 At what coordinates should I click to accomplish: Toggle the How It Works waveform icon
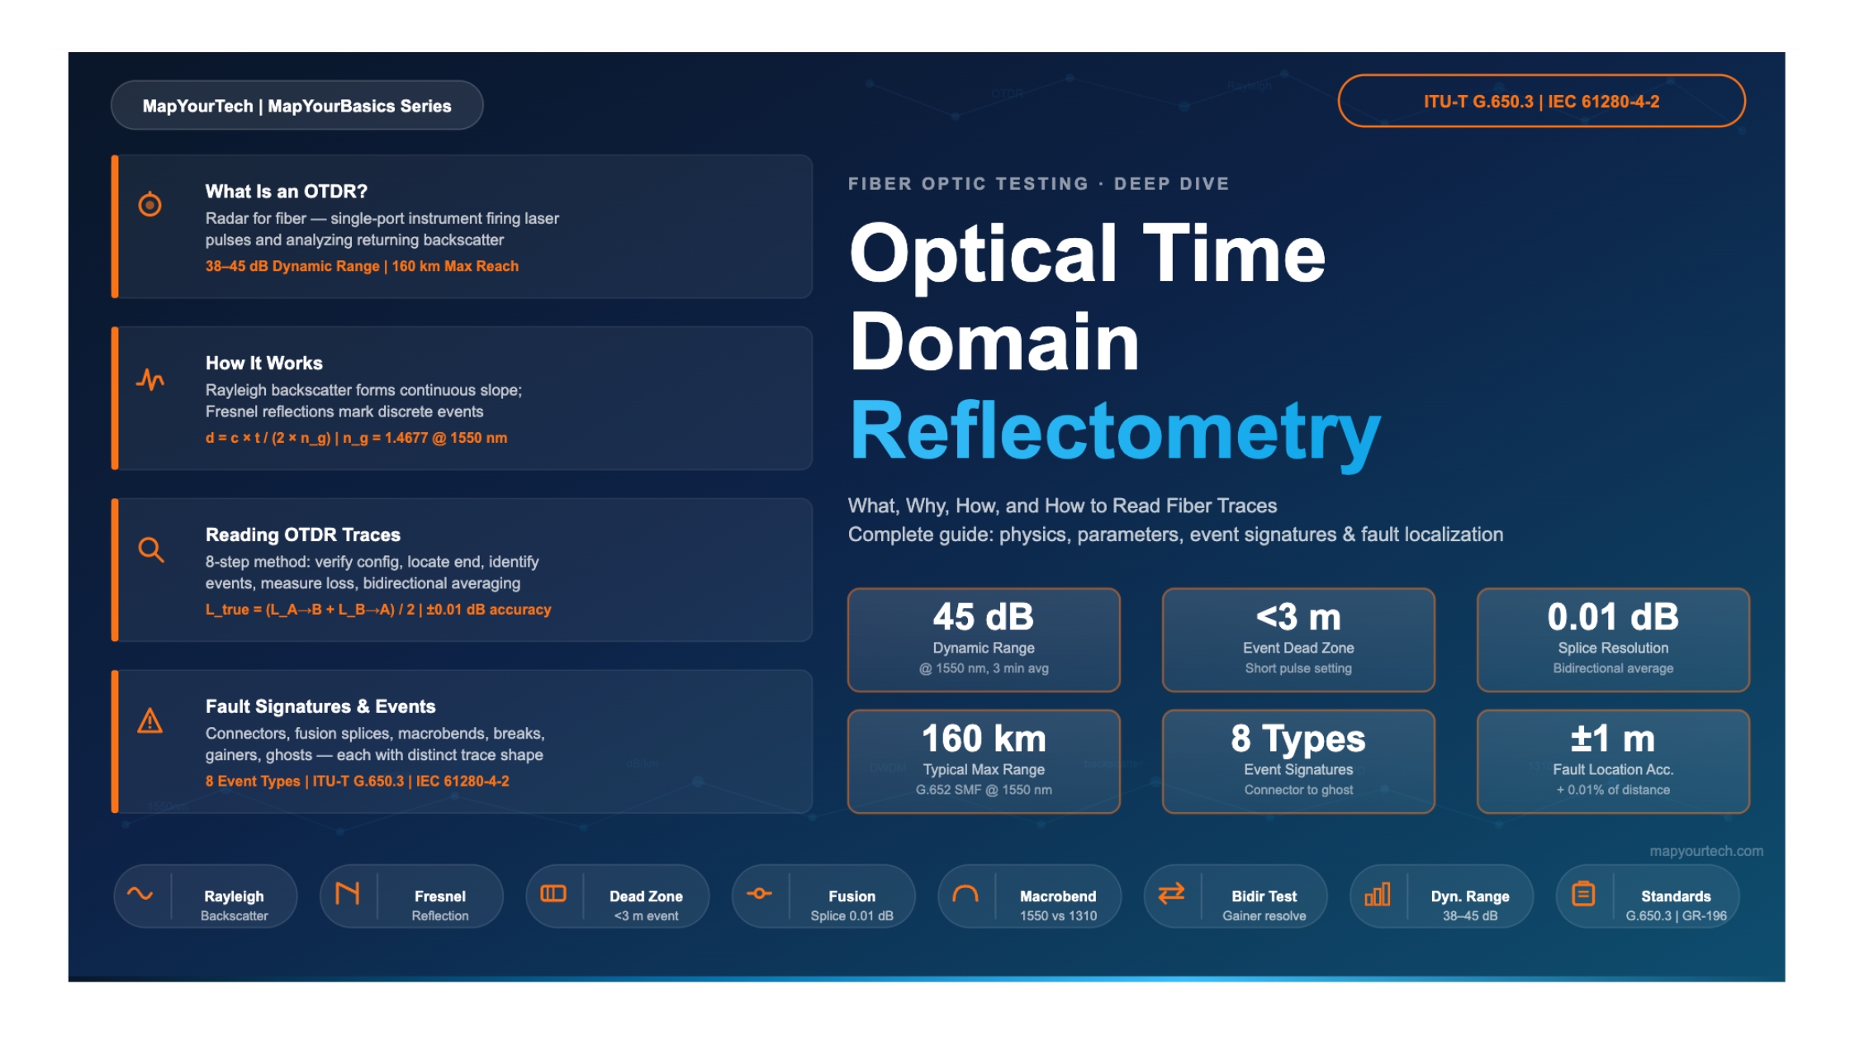[x=150, y=379]
